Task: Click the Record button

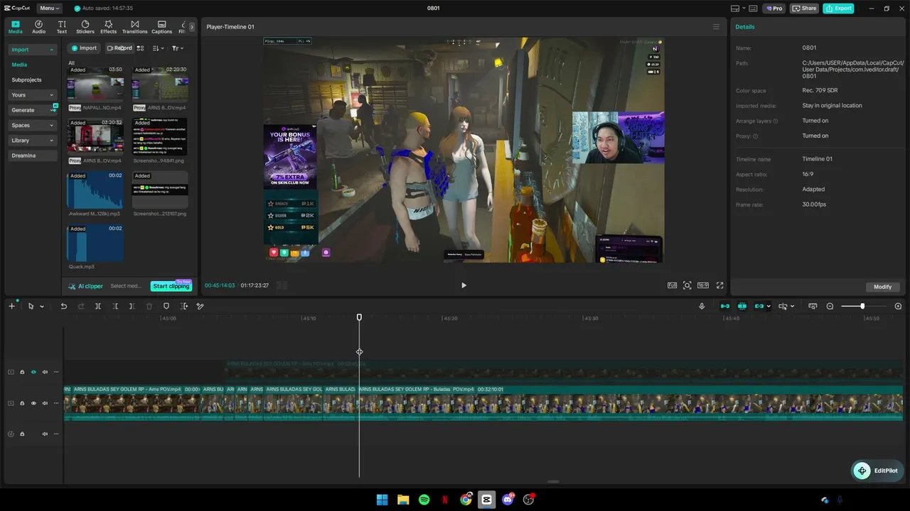Action: click(x=119, y=48)
